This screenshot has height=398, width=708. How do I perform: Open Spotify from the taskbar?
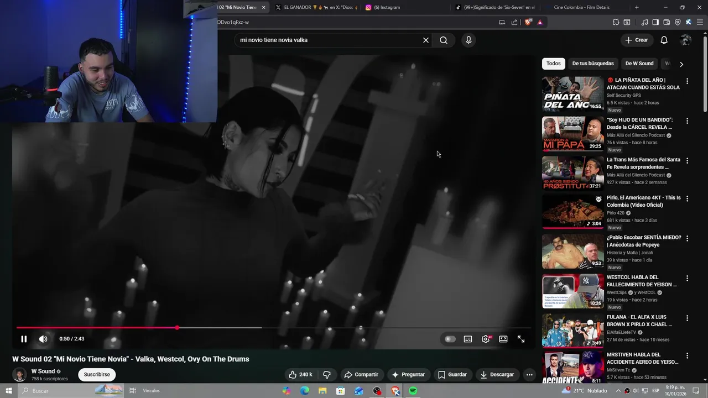[x=413, y=391]
